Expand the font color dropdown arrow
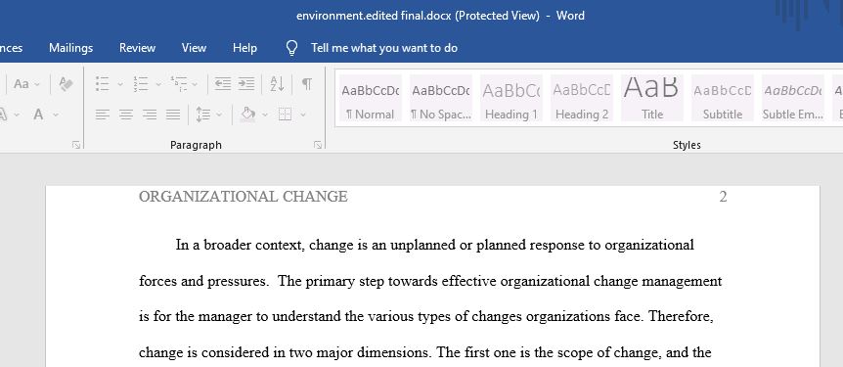Viewport: 843px width, 367px height. pos(56,115)
